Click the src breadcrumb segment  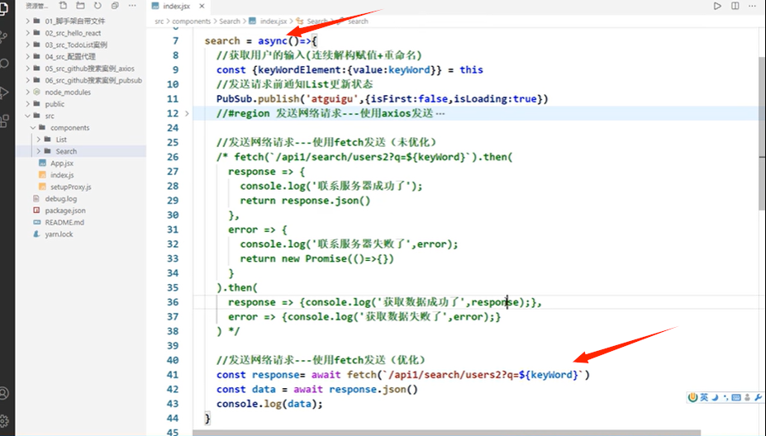point(159,21)
